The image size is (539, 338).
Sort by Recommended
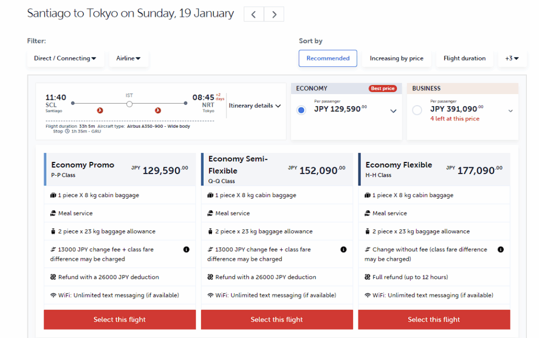tap(328, 58)
